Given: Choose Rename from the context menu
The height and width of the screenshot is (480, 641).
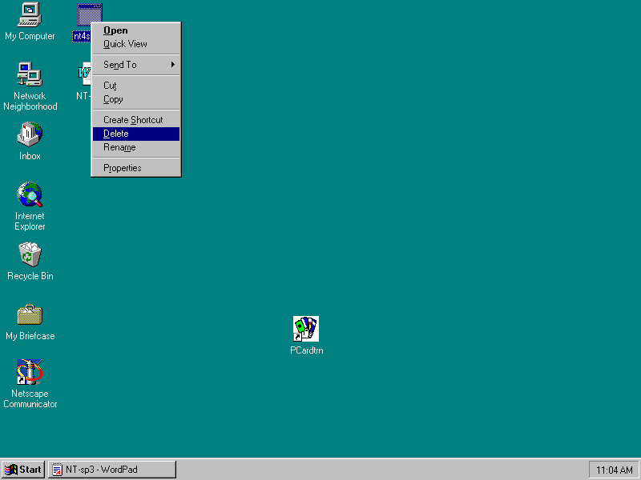Looking at the screenshot, I should click(119, 147).
